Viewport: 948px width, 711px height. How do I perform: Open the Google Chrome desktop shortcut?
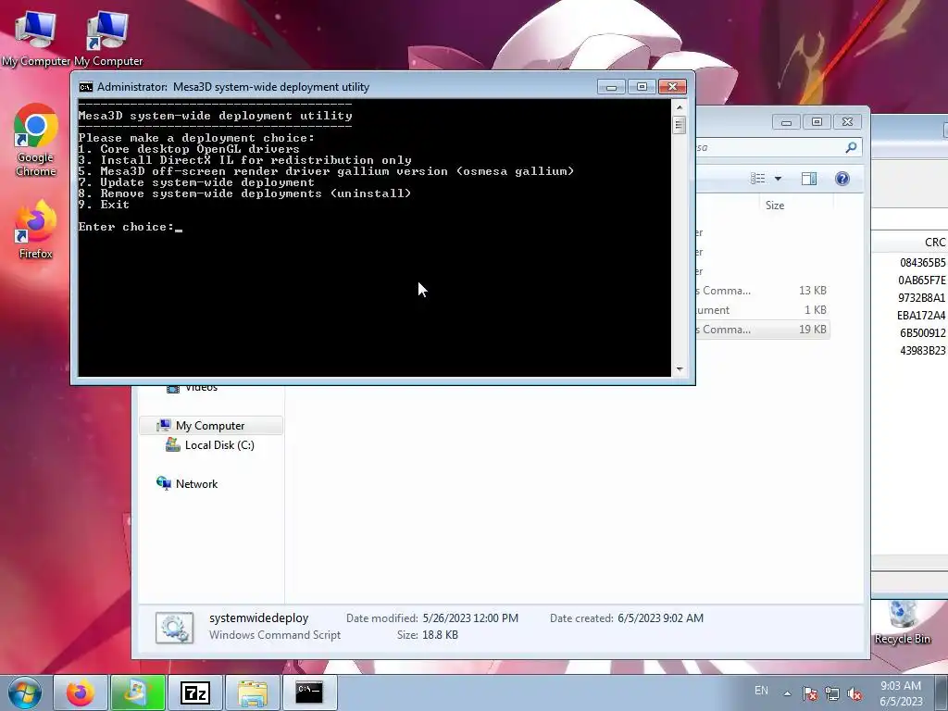pos(36,140)
